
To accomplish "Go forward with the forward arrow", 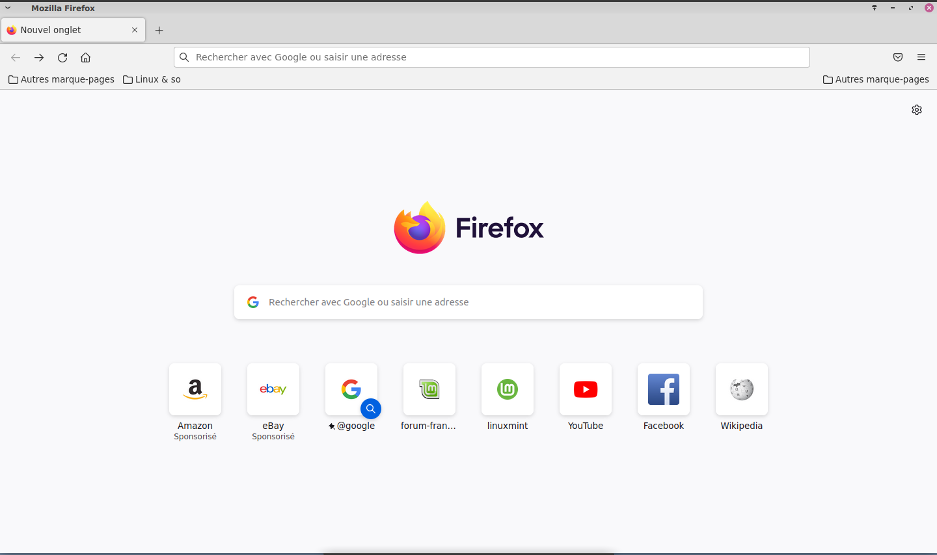I will click(39, 57).
